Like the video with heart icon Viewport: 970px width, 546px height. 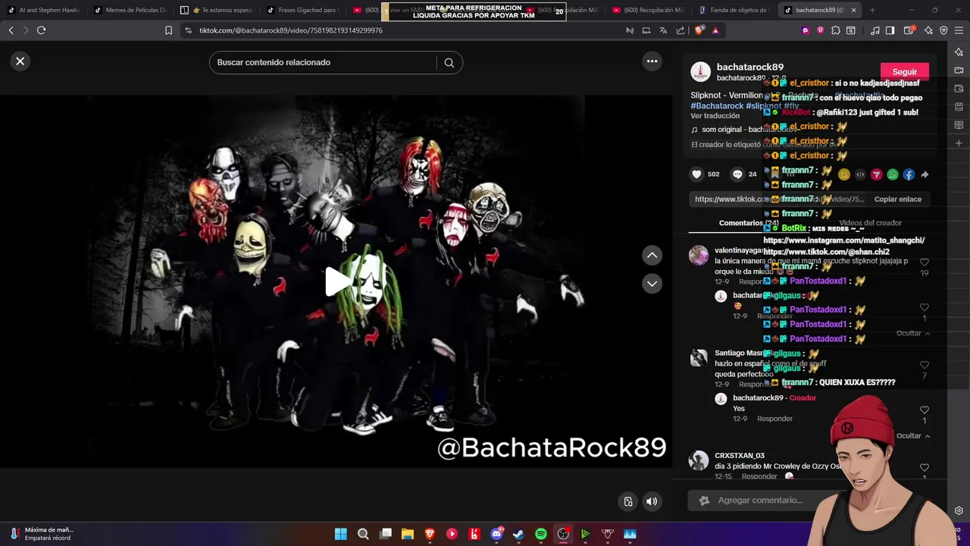696,174
